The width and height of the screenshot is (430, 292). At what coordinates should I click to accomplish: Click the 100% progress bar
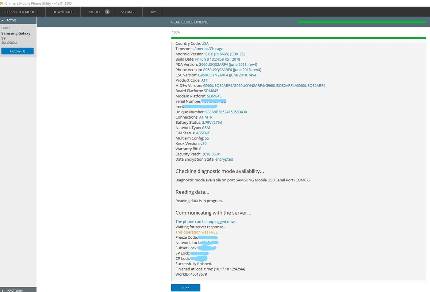[x=298, y=38]
